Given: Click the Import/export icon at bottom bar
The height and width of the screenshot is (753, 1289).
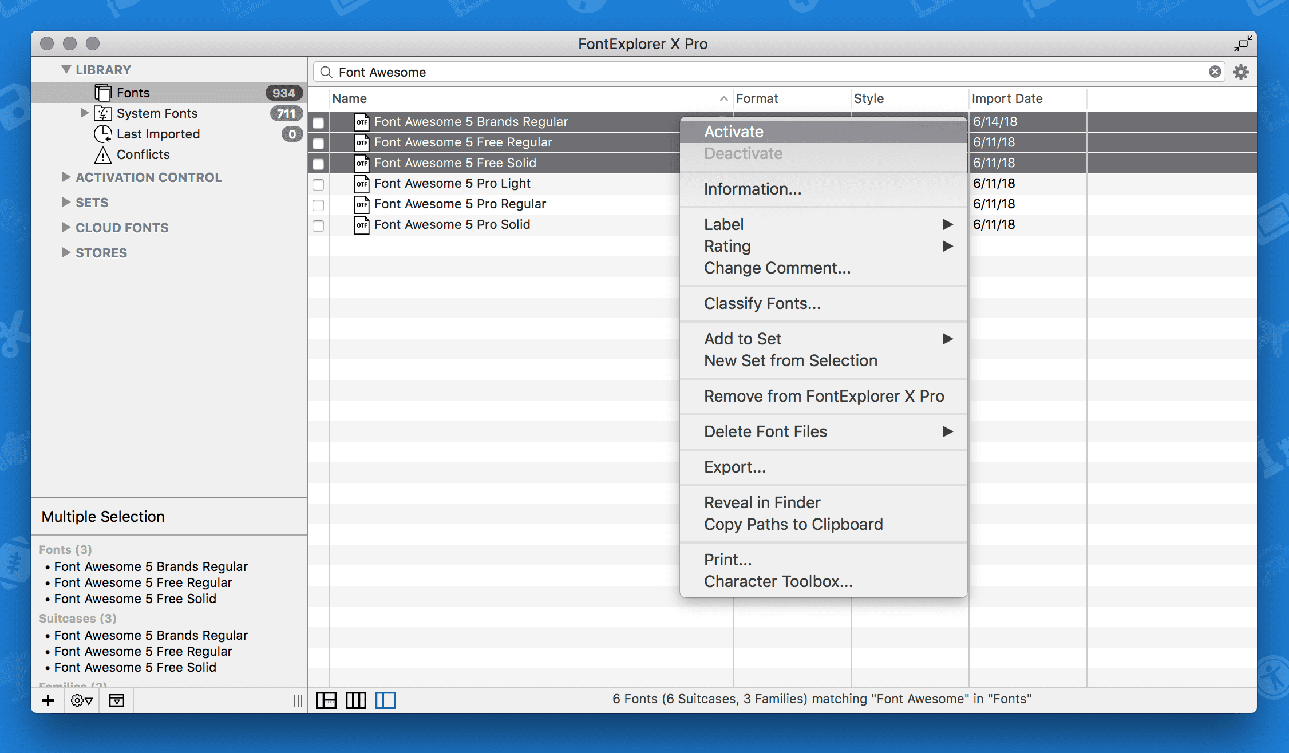Looking at the screenshot, I should click(117, 699).
